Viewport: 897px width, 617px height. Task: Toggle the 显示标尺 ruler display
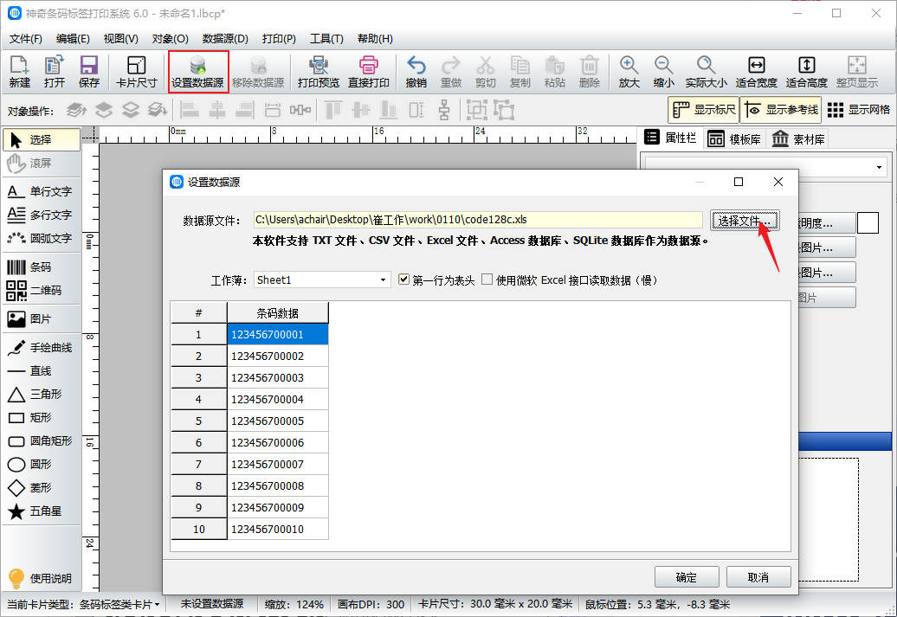point(702,110)
